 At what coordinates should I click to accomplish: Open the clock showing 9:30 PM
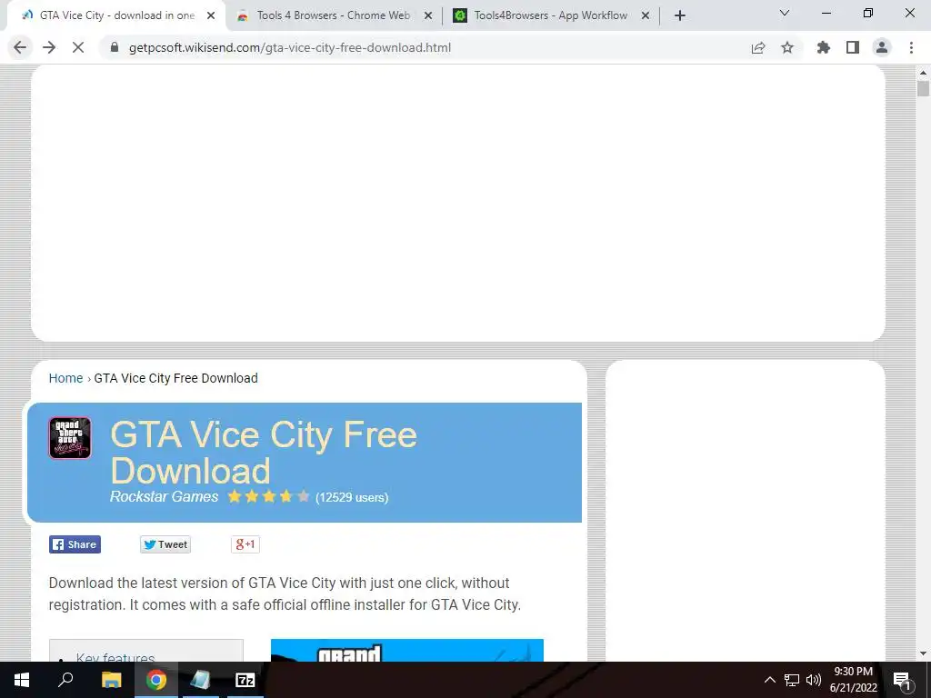(853, 680)
